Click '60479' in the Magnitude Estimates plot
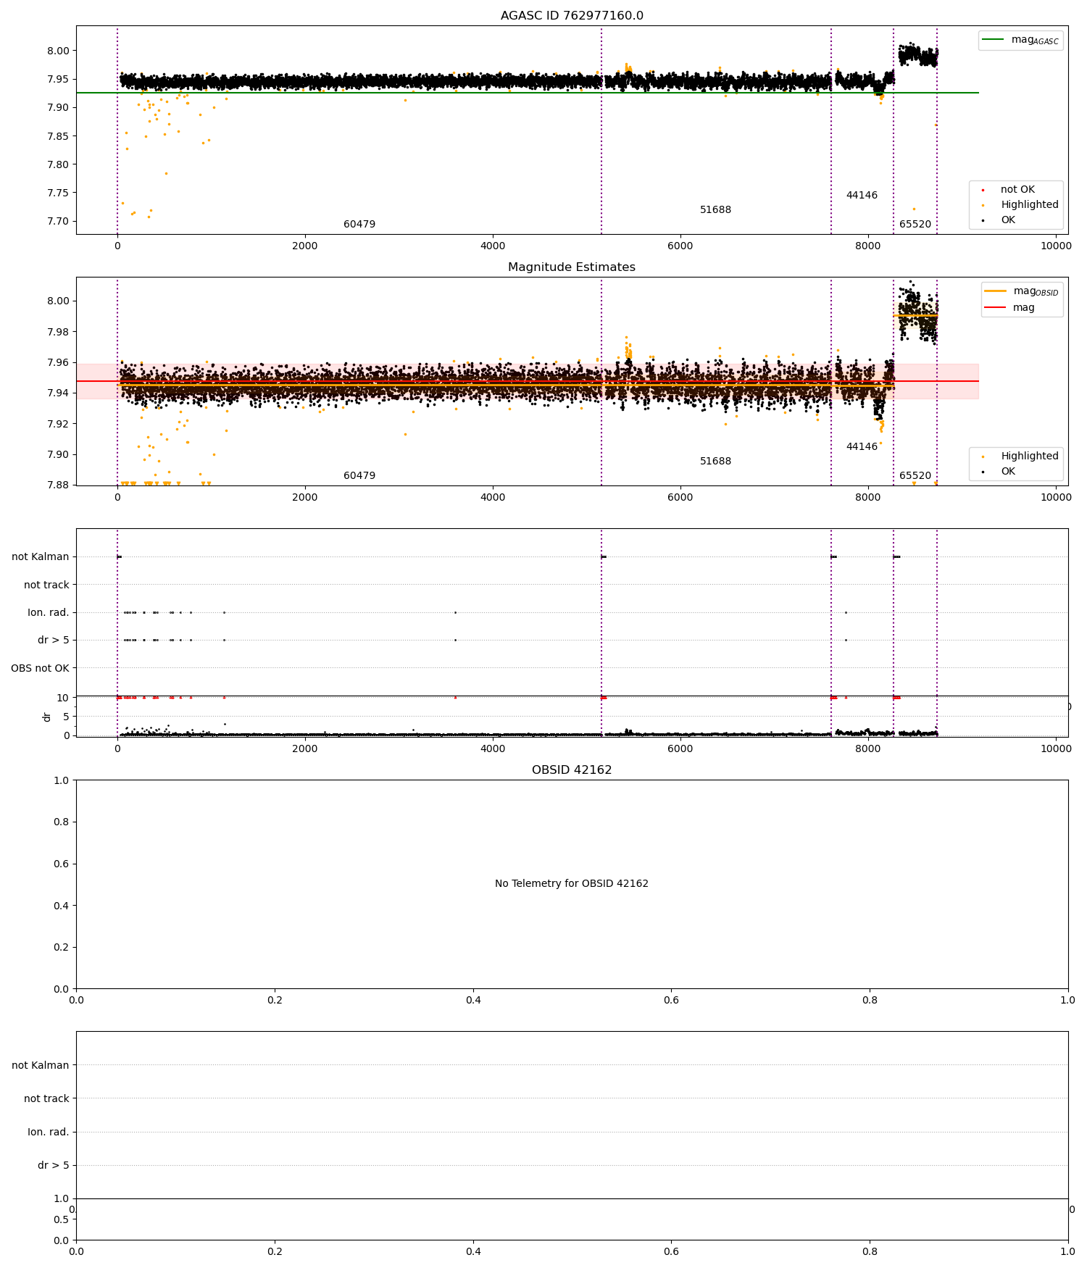The height and width of the screenshot is (1268, 1087). (x=359, y=476)
